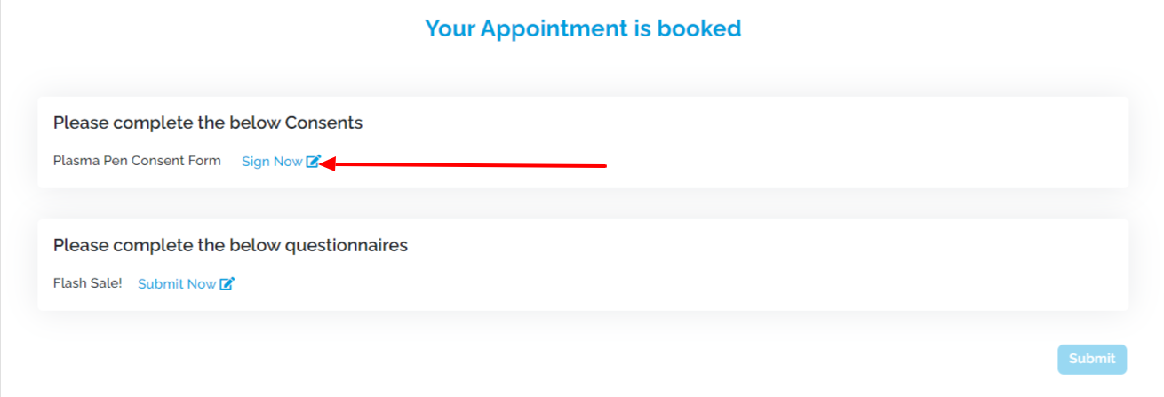Click the blue Submit button
1164x397 pixels.
pos(1092,359)
